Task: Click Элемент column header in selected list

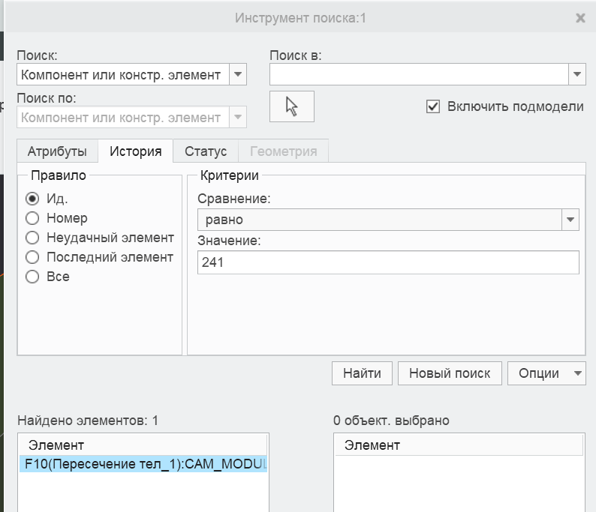Action: (x=459, y=445)
